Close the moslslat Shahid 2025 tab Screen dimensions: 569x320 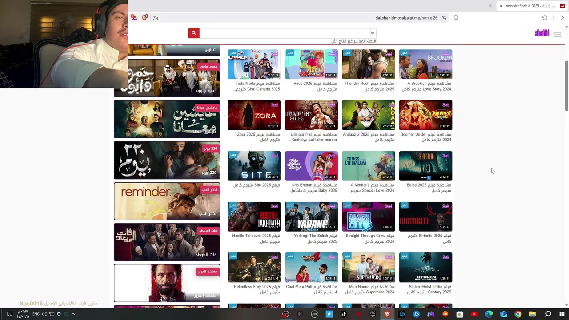(501, 6)
